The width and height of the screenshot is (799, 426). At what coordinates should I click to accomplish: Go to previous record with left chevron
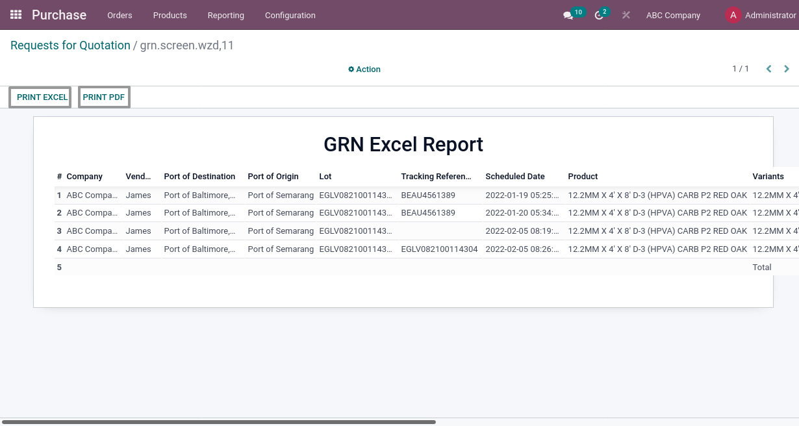click(x=768, y=68)
